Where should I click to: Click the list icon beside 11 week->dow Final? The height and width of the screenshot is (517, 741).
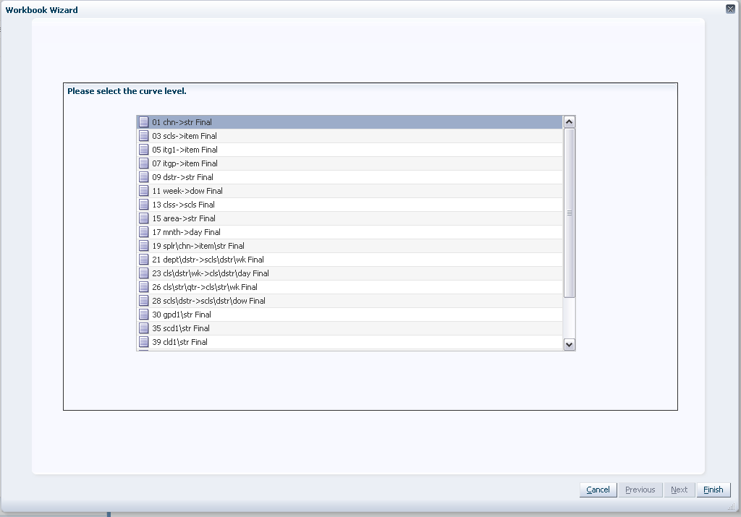click(144, 190)
